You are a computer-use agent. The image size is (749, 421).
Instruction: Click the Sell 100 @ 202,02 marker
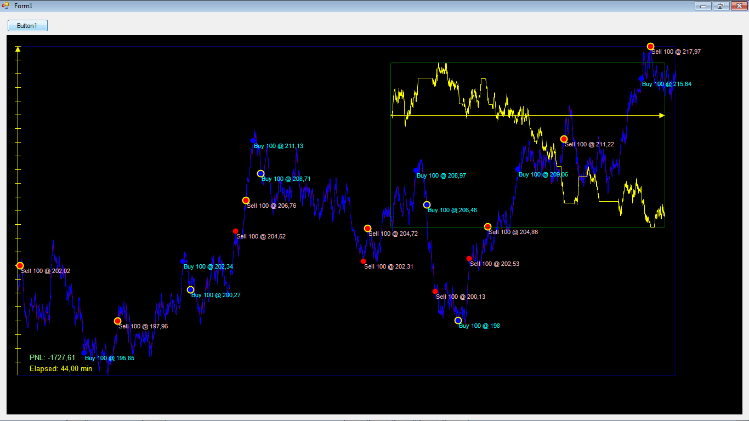(x=20, y=266)
